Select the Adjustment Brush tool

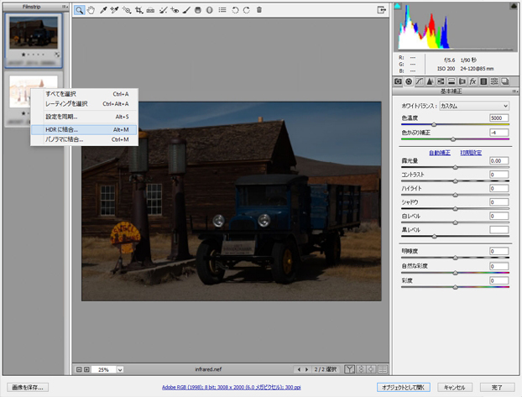tap(186, 10)
